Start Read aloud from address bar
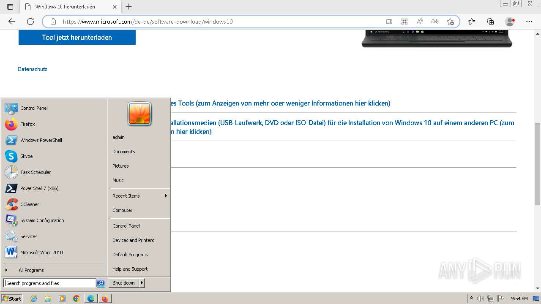 [420, 22]
